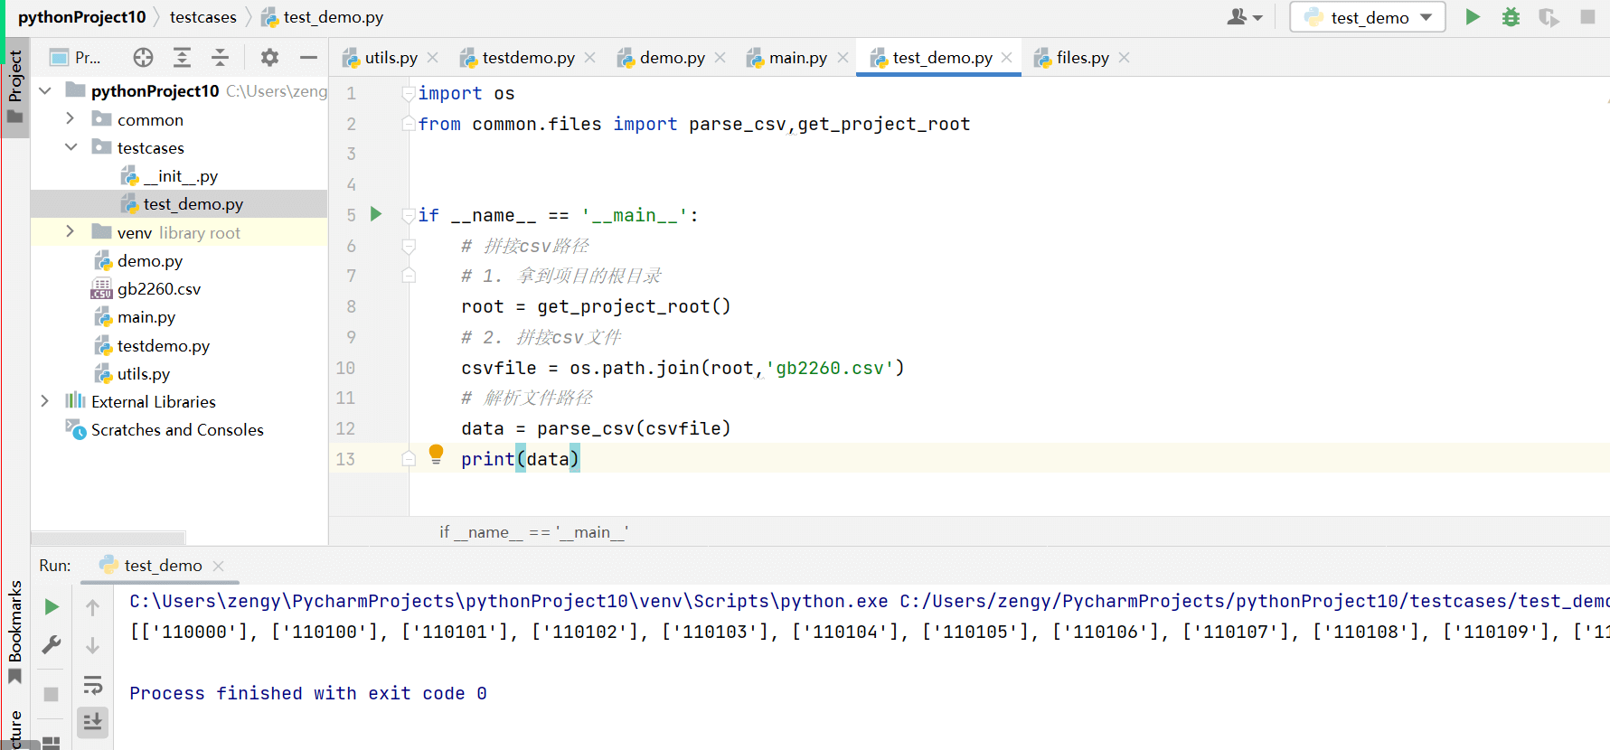Click testcases in the breadcrumb path
This screenshot has height=750, width=1610.
coord(202,17)
